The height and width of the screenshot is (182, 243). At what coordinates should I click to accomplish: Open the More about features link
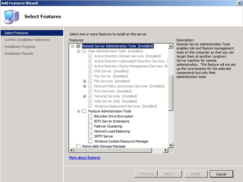click(x=85, y=157)
